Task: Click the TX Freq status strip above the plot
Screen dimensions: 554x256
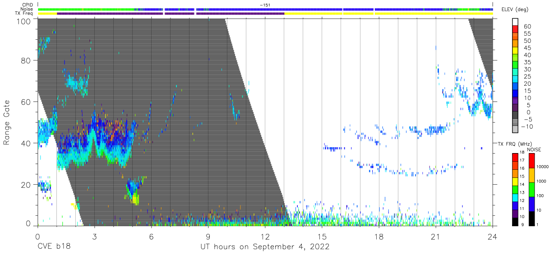Action: tap(265, 14)
